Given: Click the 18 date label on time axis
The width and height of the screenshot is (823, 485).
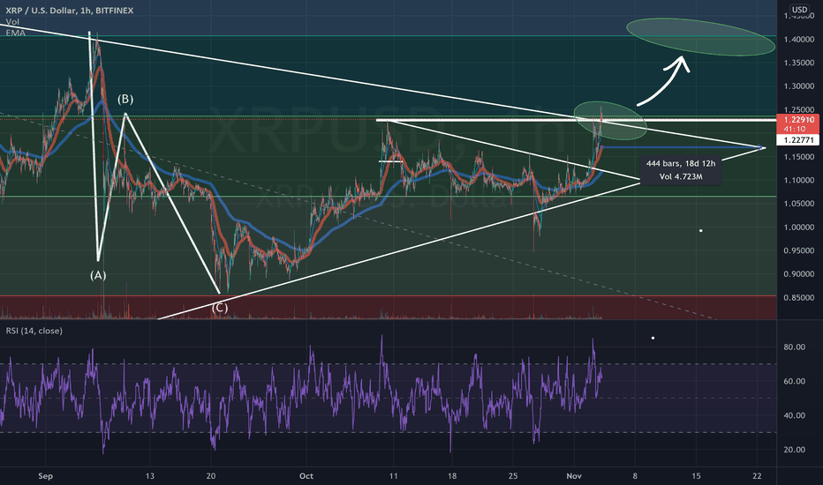Looking at the screenshot, I should 452,476.
